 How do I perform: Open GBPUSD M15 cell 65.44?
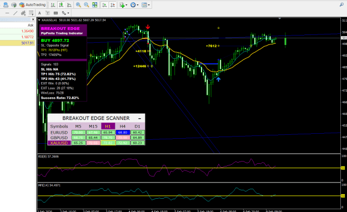(93, 138)
